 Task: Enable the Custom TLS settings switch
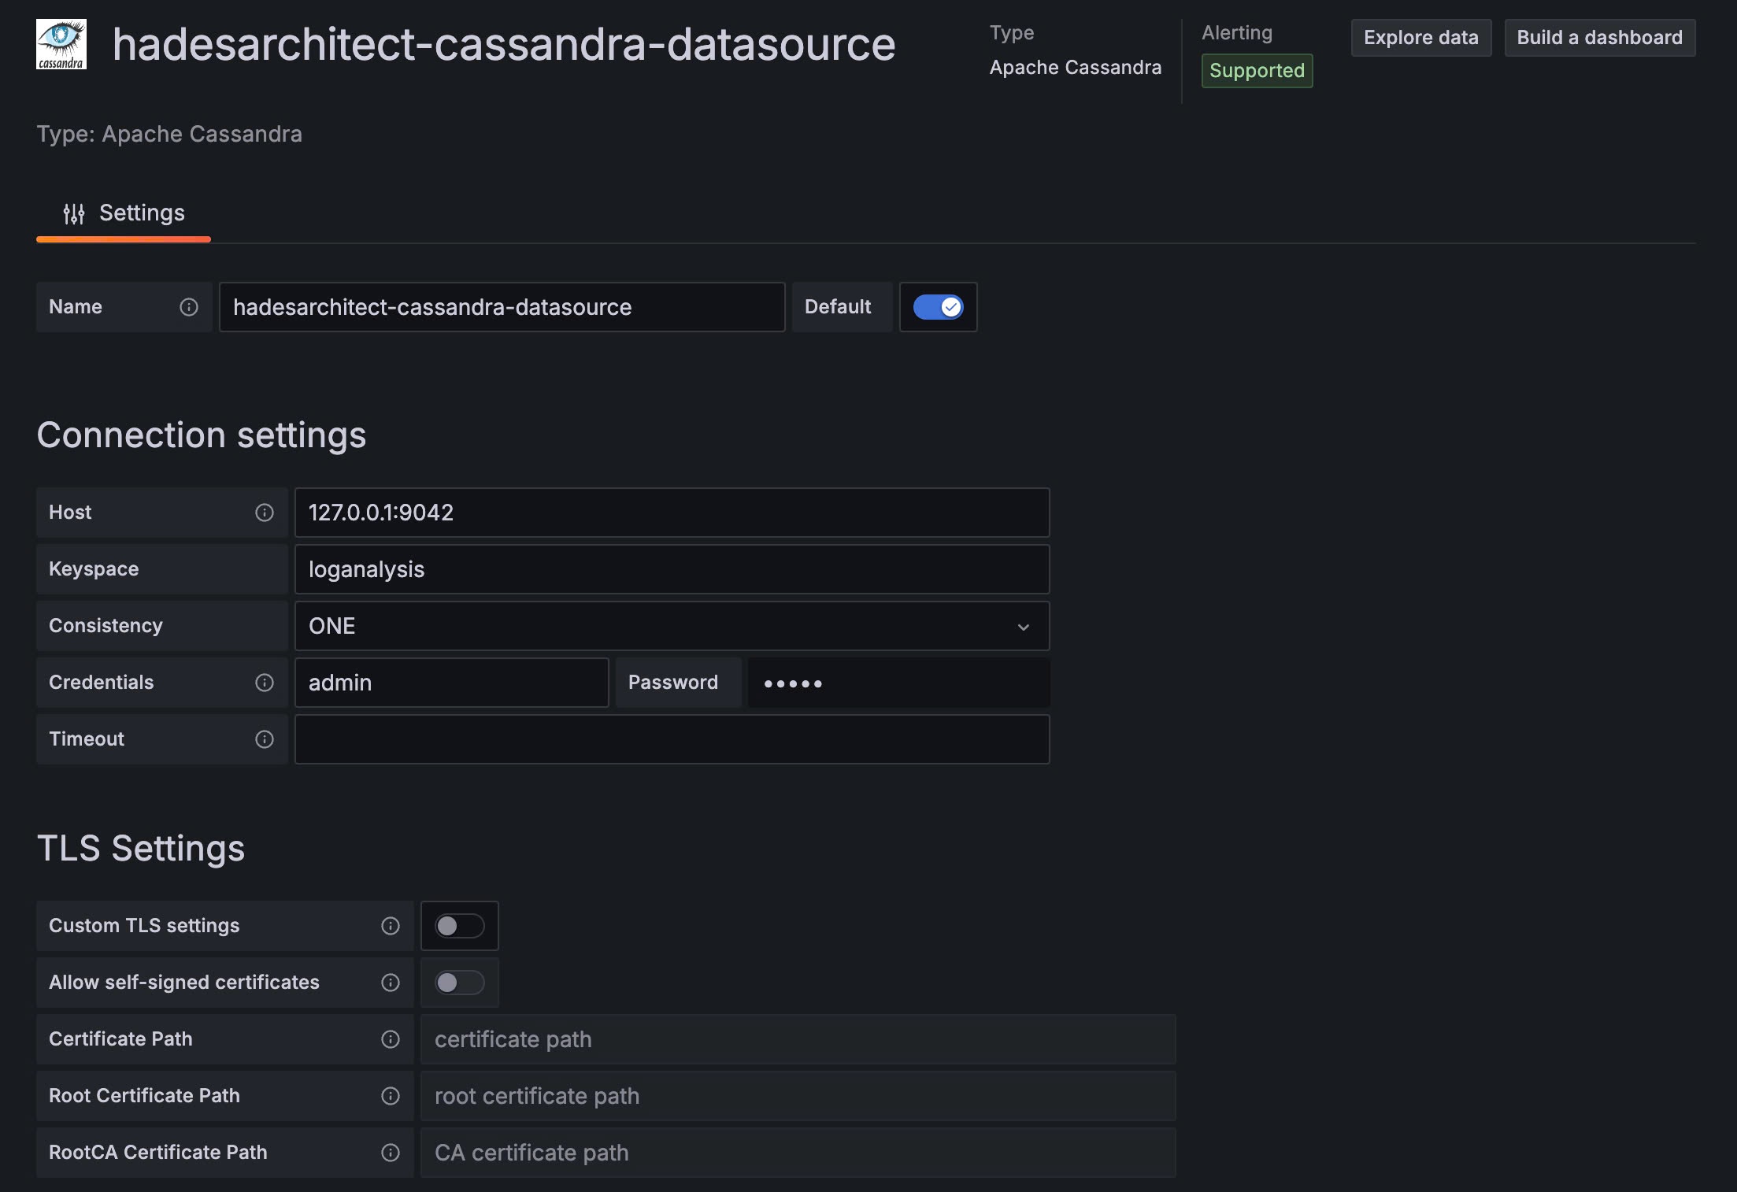point(459,926)
